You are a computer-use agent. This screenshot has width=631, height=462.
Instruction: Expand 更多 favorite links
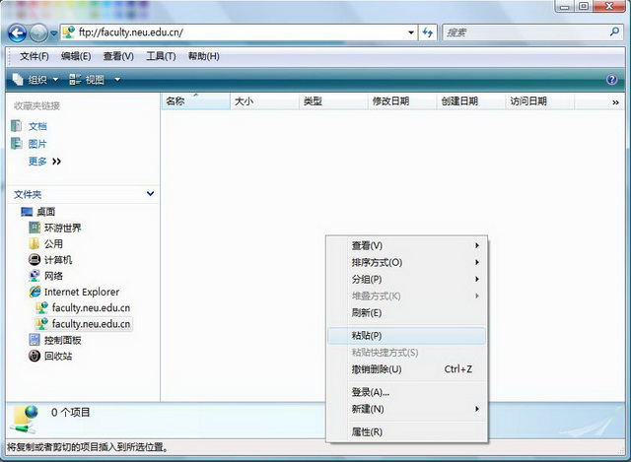44,162
